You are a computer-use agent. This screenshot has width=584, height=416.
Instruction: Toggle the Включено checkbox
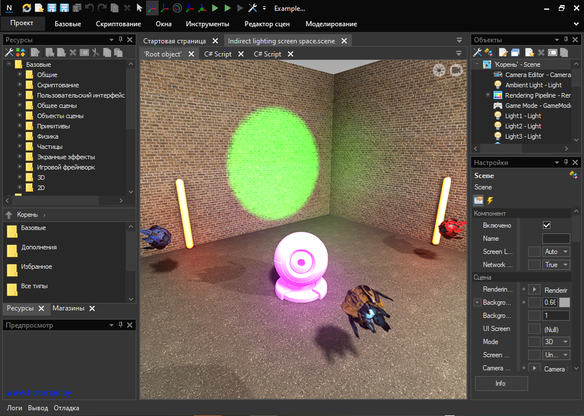click(546, 225)
